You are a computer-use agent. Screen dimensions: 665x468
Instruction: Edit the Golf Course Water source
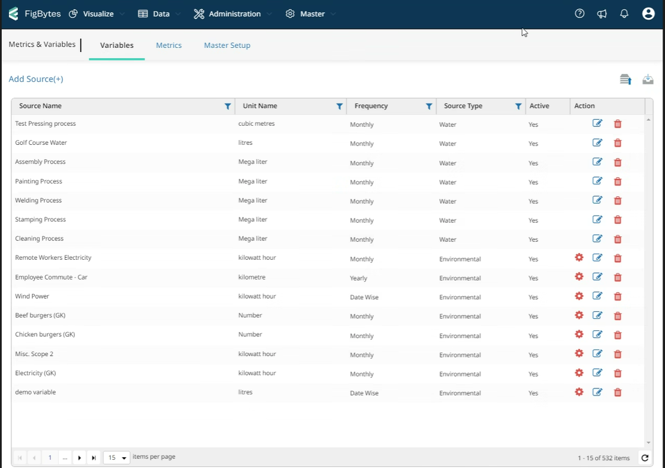597,142
